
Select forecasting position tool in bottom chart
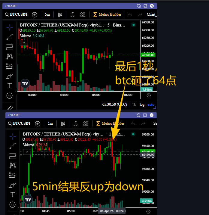[12, 175]
